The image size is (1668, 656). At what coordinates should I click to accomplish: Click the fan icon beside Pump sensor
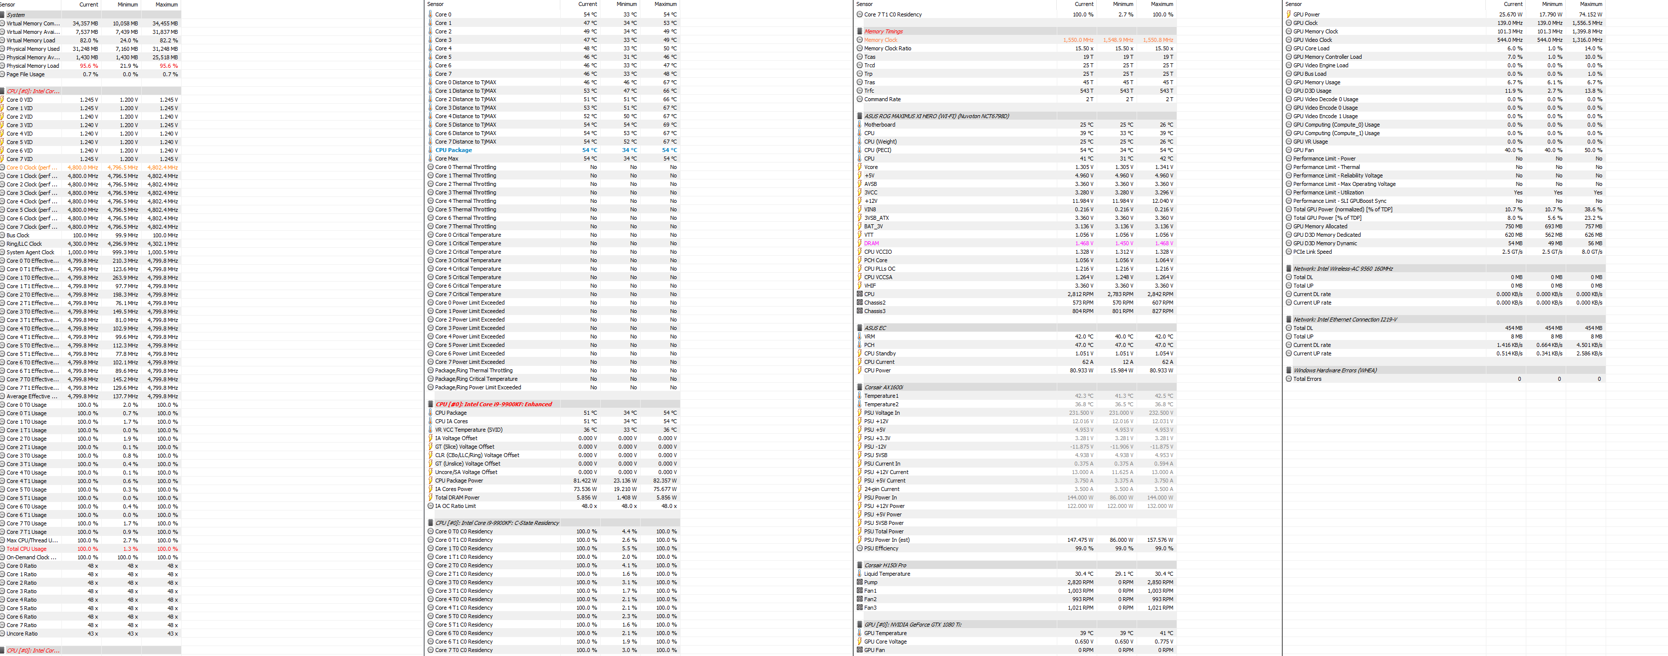[x=859, y=582]
